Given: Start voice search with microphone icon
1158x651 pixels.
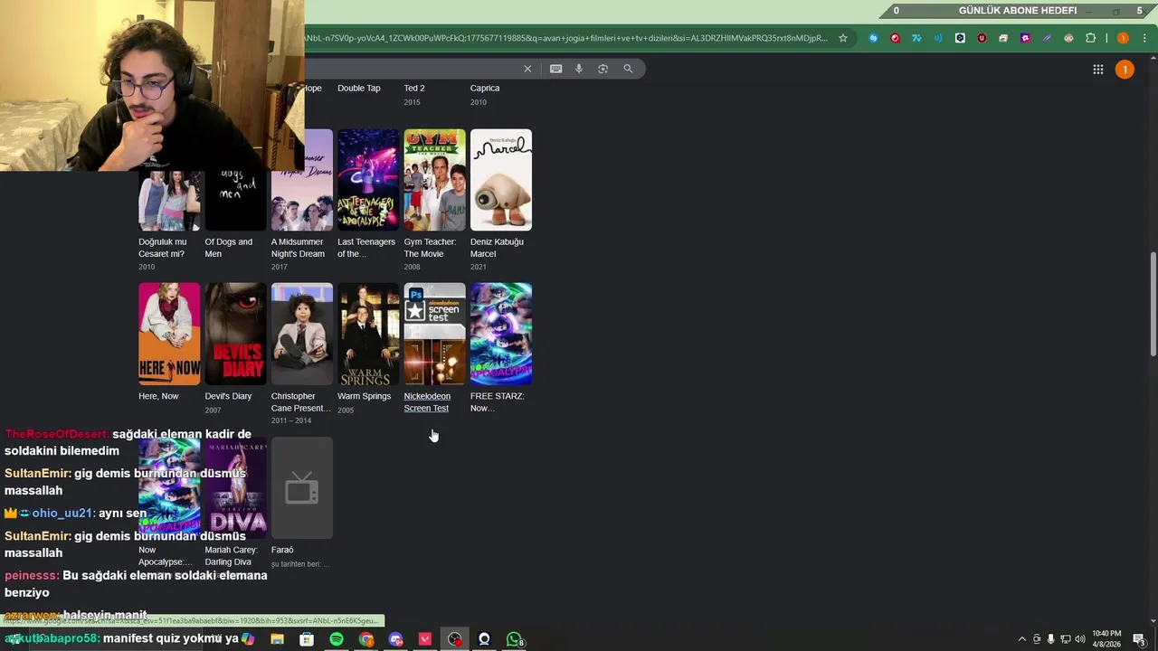Looking at the screenshot, I should 579,69.
